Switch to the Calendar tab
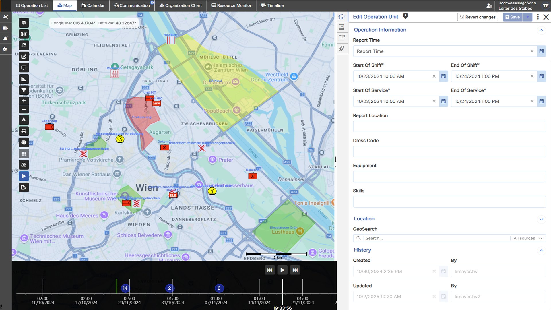The width and height of the screenshot is (551, 310). tap(93, 5)
